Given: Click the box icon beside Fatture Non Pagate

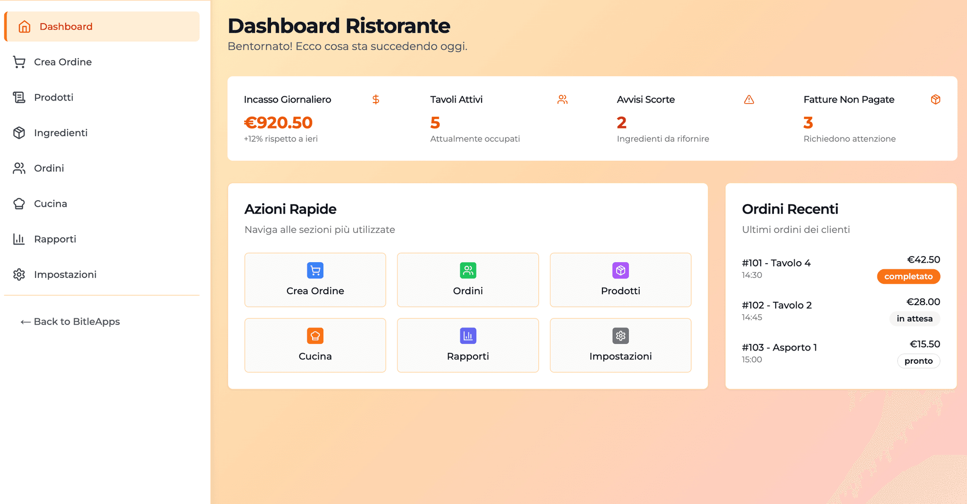Looking at the screenshot, I should (935, 100).
